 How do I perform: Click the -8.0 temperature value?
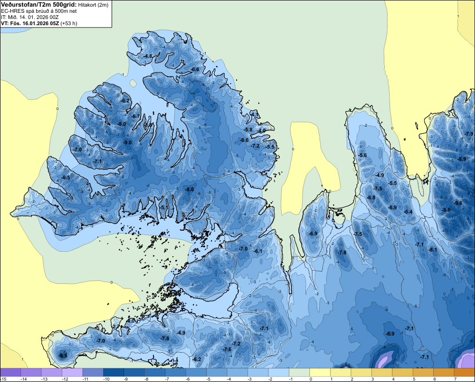(x=122, y=124)
